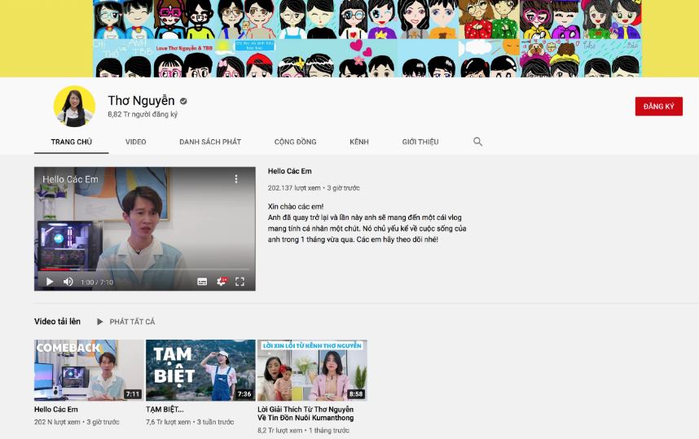Screen dimensions: 699x439
Task: Click the 7,6 Tr lượt xem metadata
Action: coord(168,422)
